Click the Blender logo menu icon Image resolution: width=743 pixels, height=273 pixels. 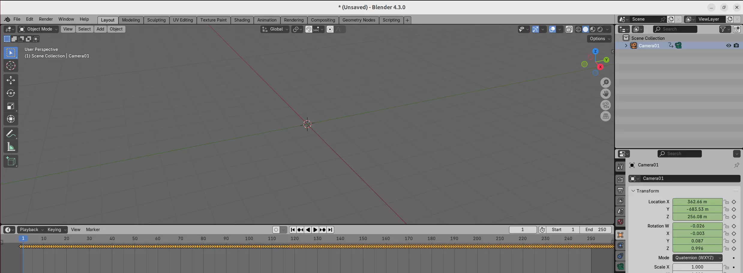click(x=7, y=19)
